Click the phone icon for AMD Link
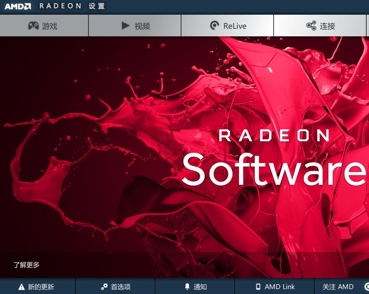This screenshot has width=369, height=294. (x=258, y=287)
